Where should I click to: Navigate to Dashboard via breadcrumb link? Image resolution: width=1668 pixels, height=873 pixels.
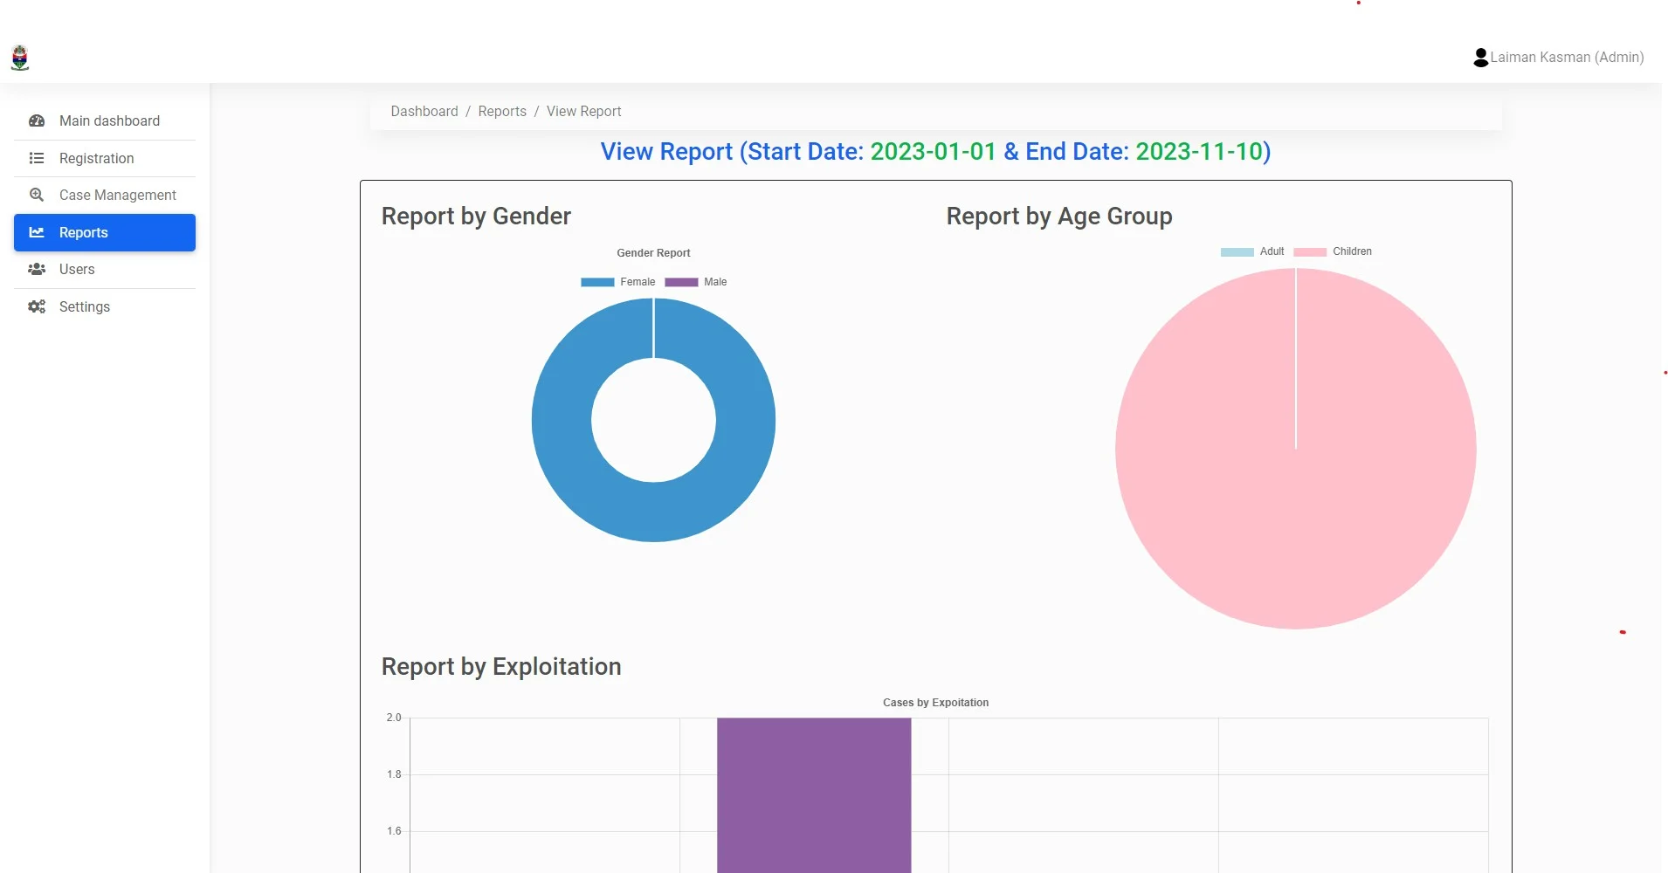point(424,112)
